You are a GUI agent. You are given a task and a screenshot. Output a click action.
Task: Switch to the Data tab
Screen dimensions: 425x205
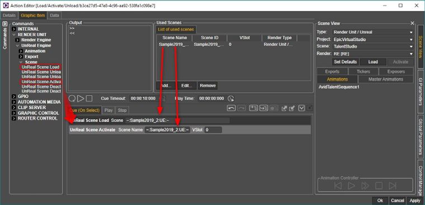pyautogui.click(x=54, y=16)
